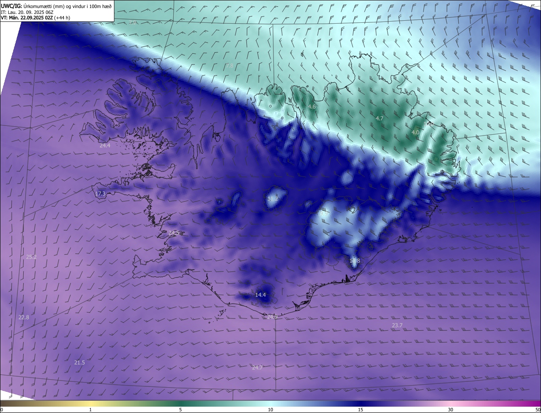Click the 21.5 value label on the map
The width and height of the screenshot is (541, 413).
click(x=79, y=362)
